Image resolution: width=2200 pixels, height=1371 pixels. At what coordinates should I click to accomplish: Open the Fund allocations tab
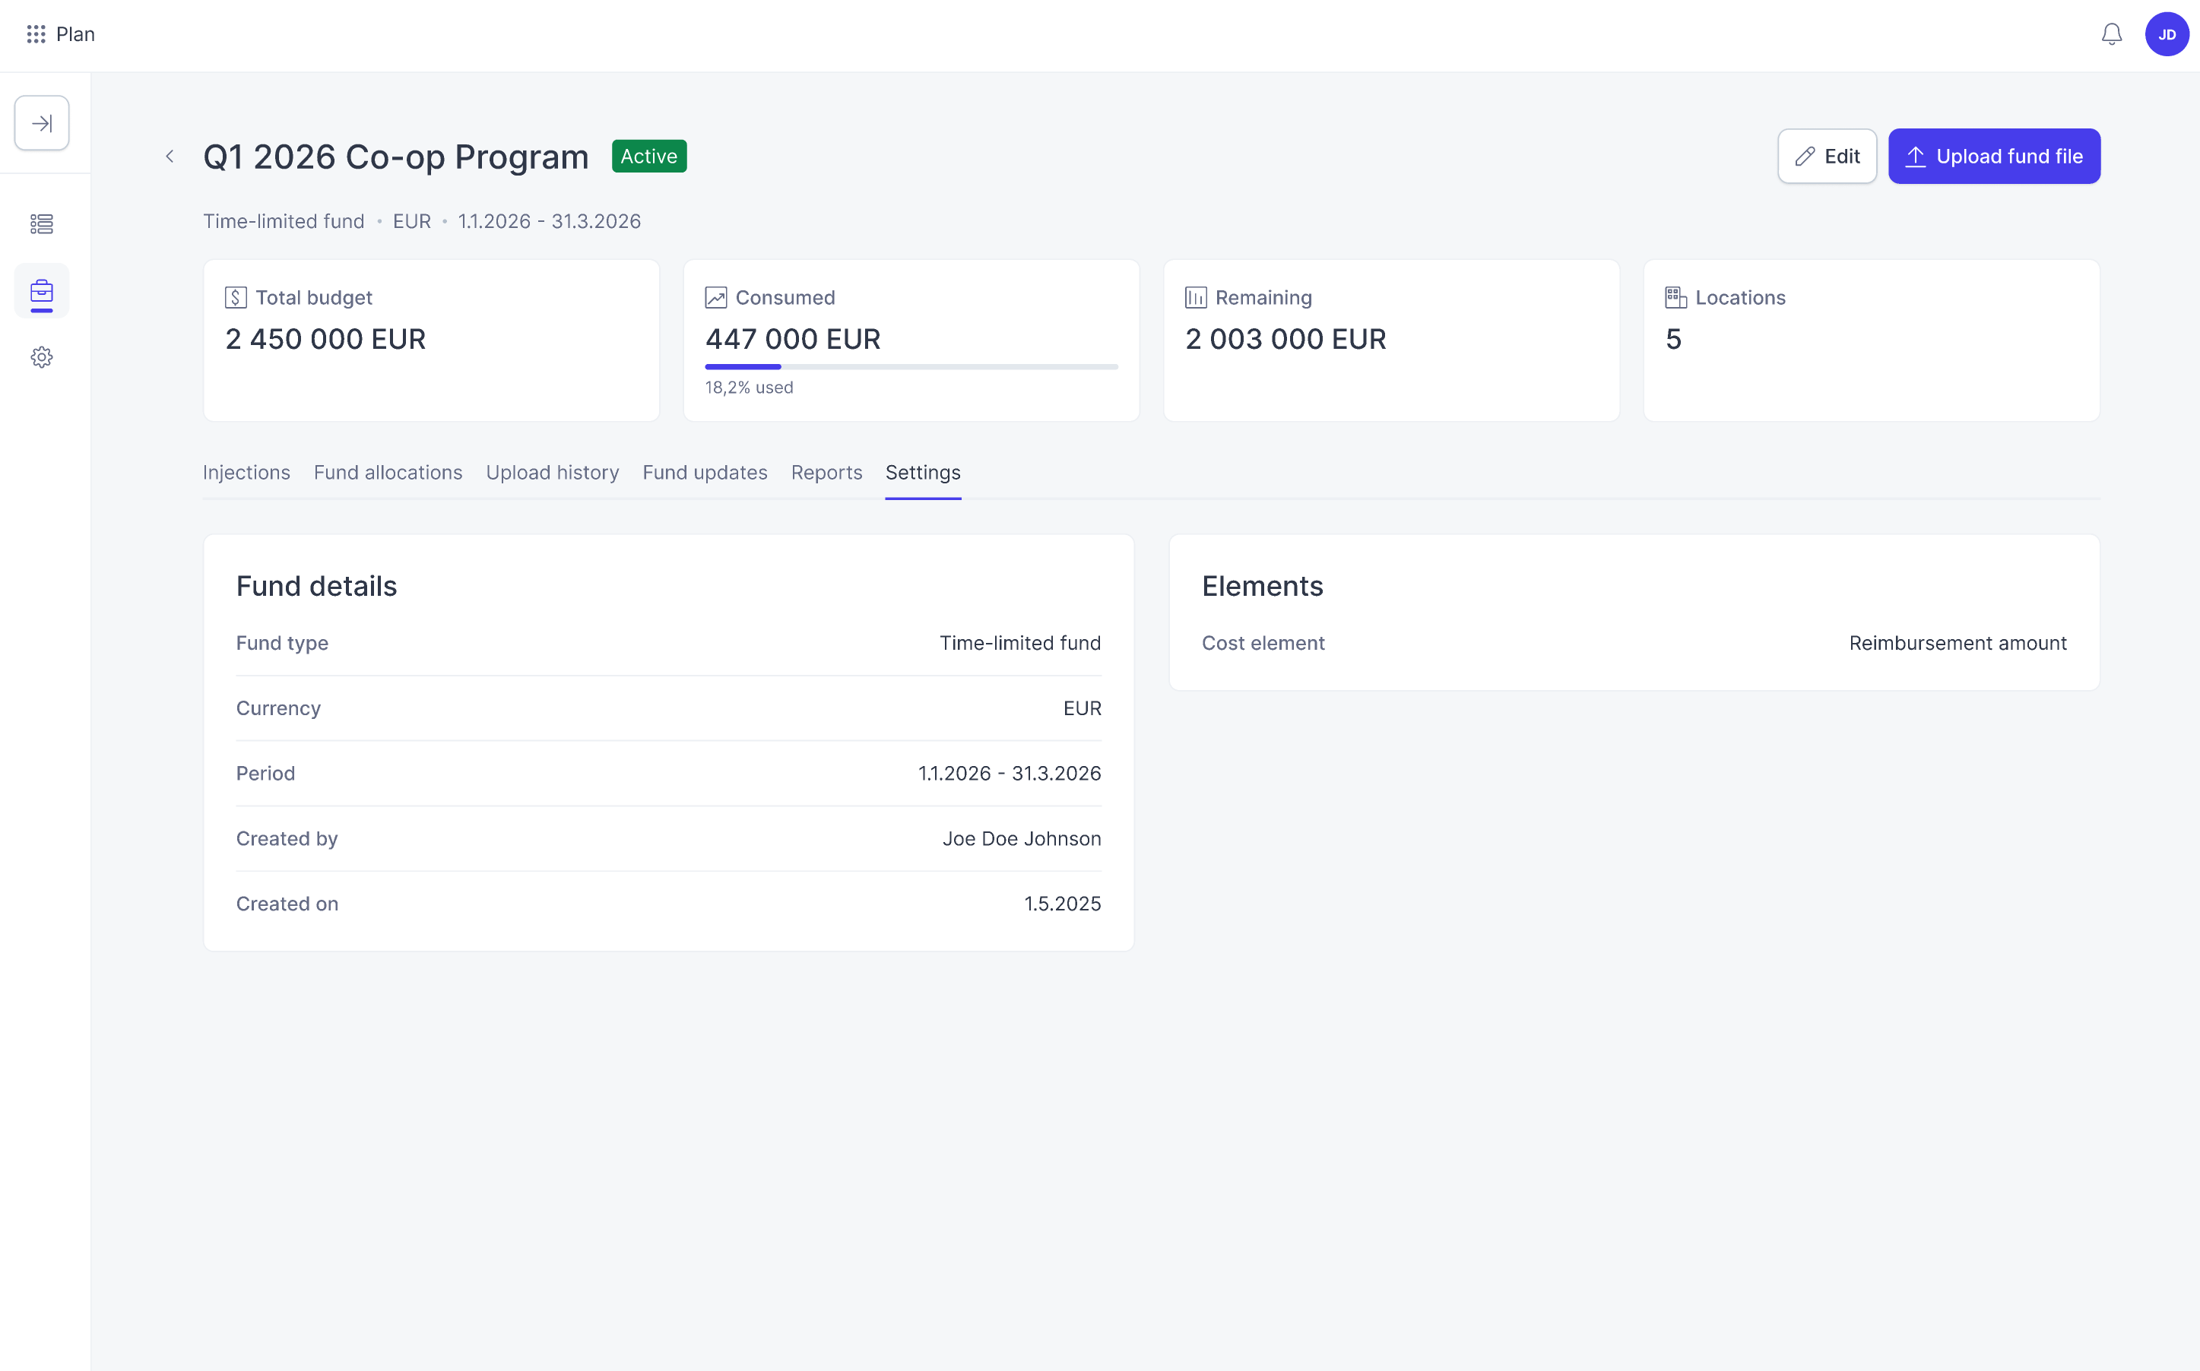[x=387, y=473]
